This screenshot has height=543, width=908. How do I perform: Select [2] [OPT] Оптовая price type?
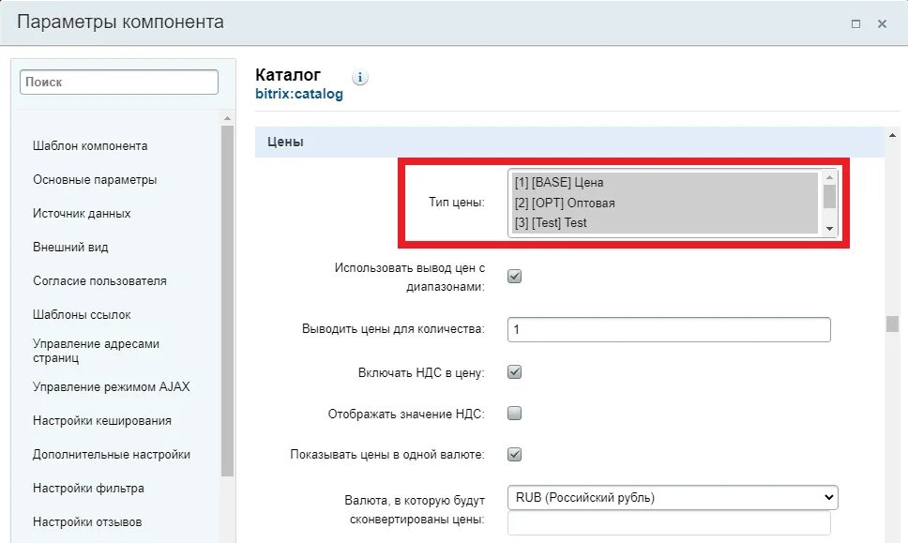pyautogui.click(x=665, y=203)
